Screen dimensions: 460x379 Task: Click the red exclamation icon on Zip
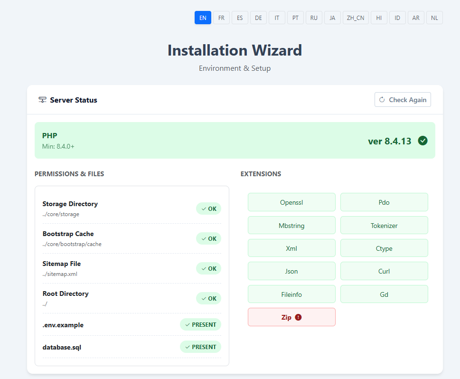[298, 317]
